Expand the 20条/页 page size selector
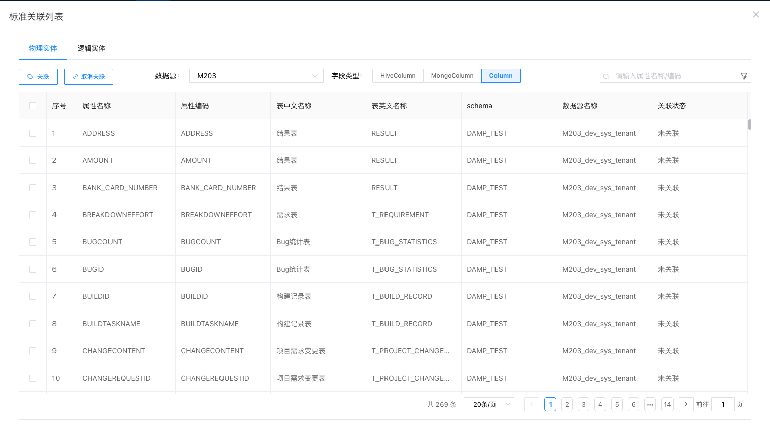 [x=488, y=404]
